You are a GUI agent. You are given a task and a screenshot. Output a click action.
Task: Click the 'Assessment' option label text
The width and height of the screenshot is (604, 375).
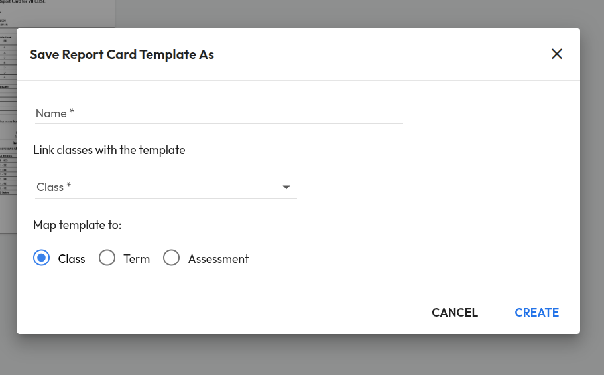218,259
